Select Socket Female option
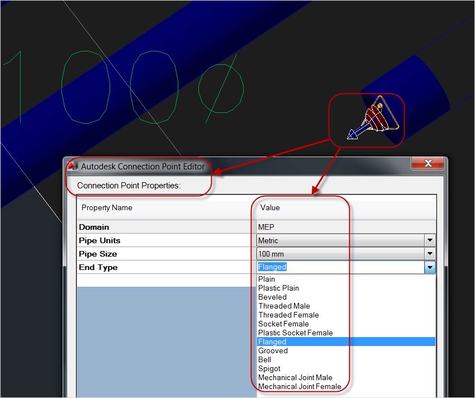Screen dimensions: 475x398 pos(283,324)
